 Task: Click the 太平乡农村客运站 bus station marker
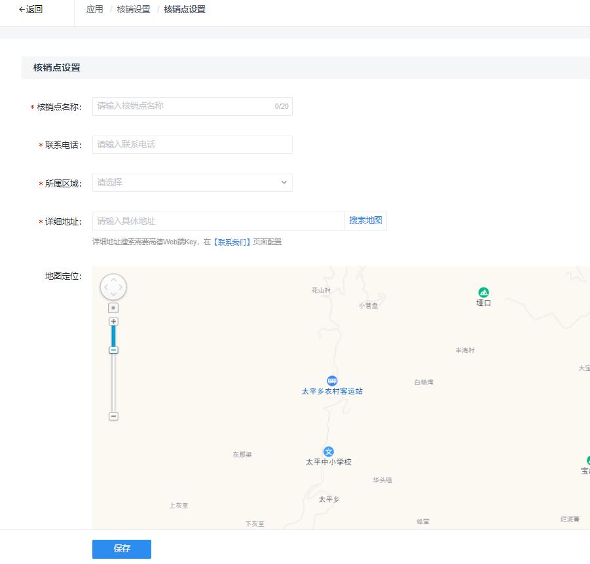click(x=333, y=381)
